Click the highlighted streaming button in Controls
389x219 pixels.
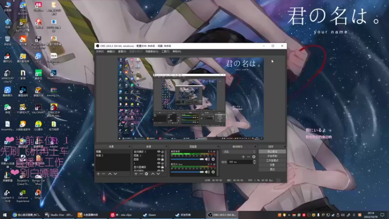(x=272, y=151)
